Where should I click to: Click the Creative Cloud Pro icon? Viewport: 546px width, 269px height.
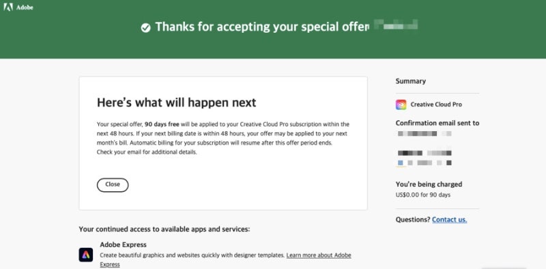click(401, 104)
